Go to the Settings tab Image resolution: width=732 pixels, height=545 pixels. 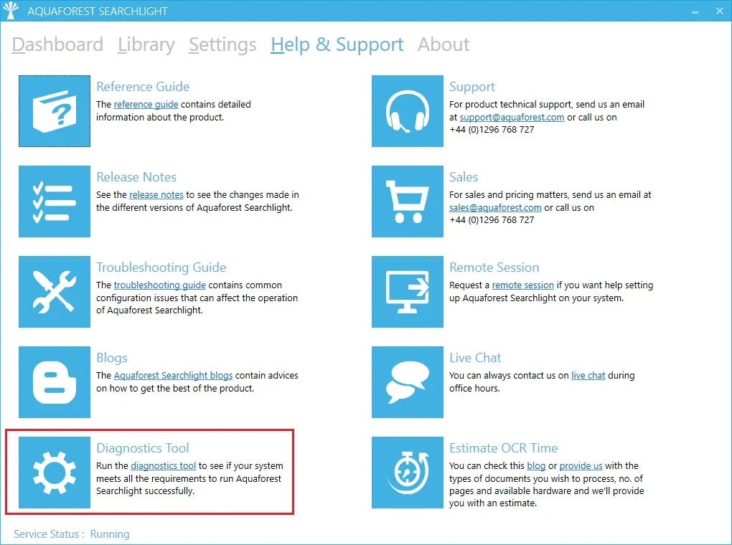(x=222, y=44)
